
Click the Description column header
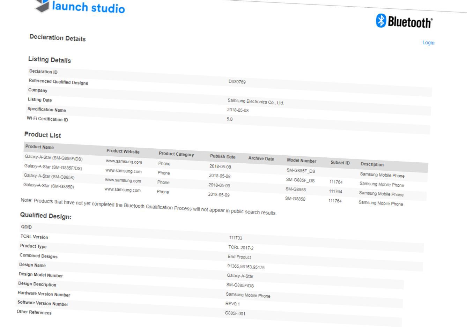point(372,164)
